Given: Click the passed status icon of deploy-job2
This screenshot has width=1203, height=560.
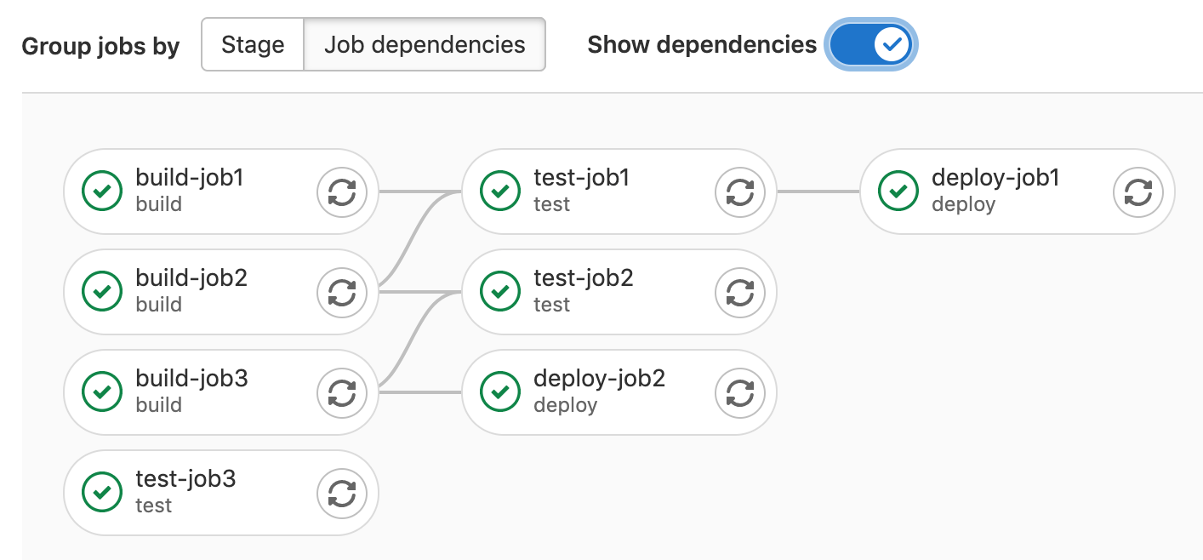Looking at the screenshot, I should [x=499, y=392].
